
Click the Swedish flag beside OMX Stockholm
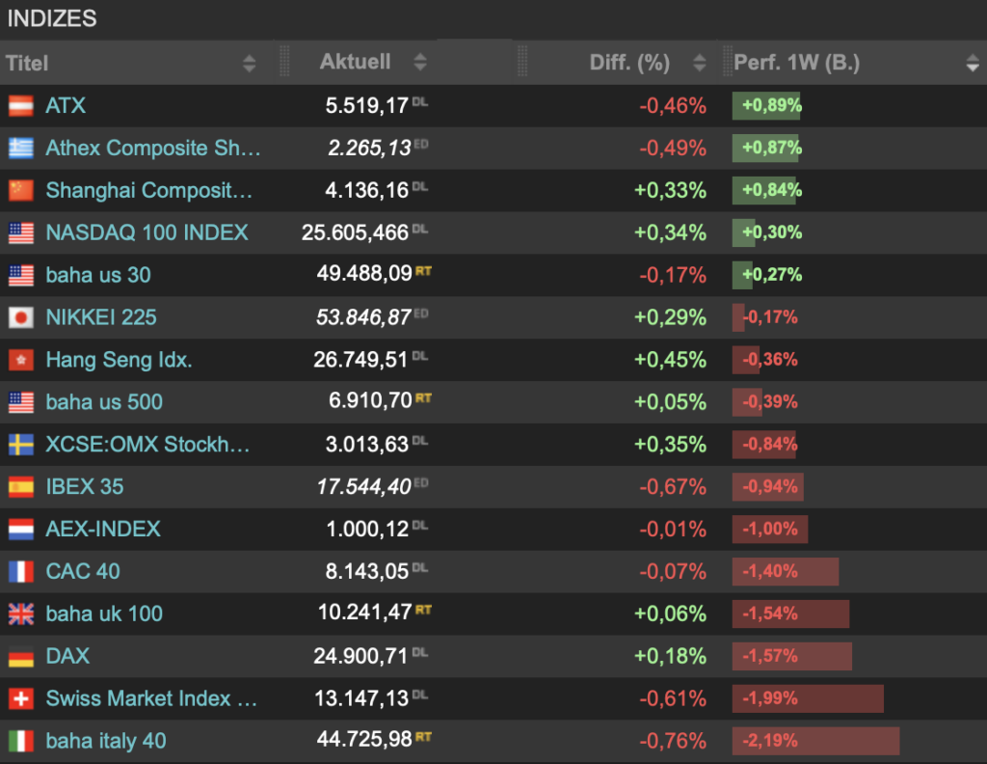pos(20,445)
